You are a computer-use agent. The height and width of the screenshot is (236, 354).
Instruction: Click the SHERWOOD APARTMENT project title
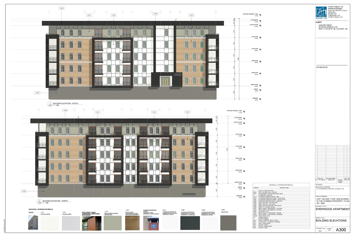(x=333, y=209)
